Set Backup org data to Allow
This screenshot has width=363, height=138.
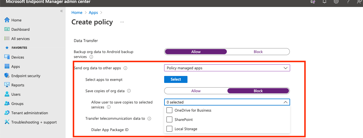[196, 52]
